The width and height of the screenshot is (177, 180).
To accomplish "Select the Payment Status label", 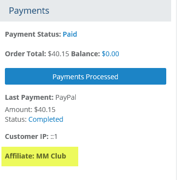I will click(33, 34).
